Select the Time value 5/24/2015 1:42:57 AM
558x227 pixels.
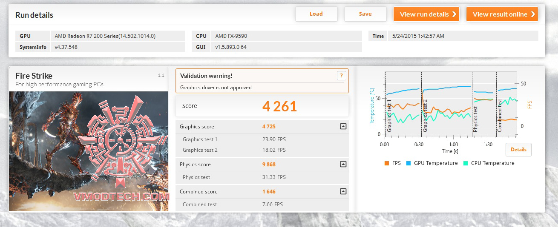click(418, 36)
